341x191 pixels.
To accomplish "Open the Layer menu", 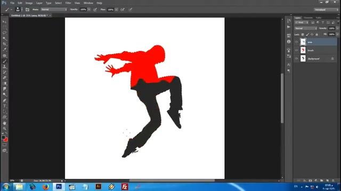I will coord(39,3).
